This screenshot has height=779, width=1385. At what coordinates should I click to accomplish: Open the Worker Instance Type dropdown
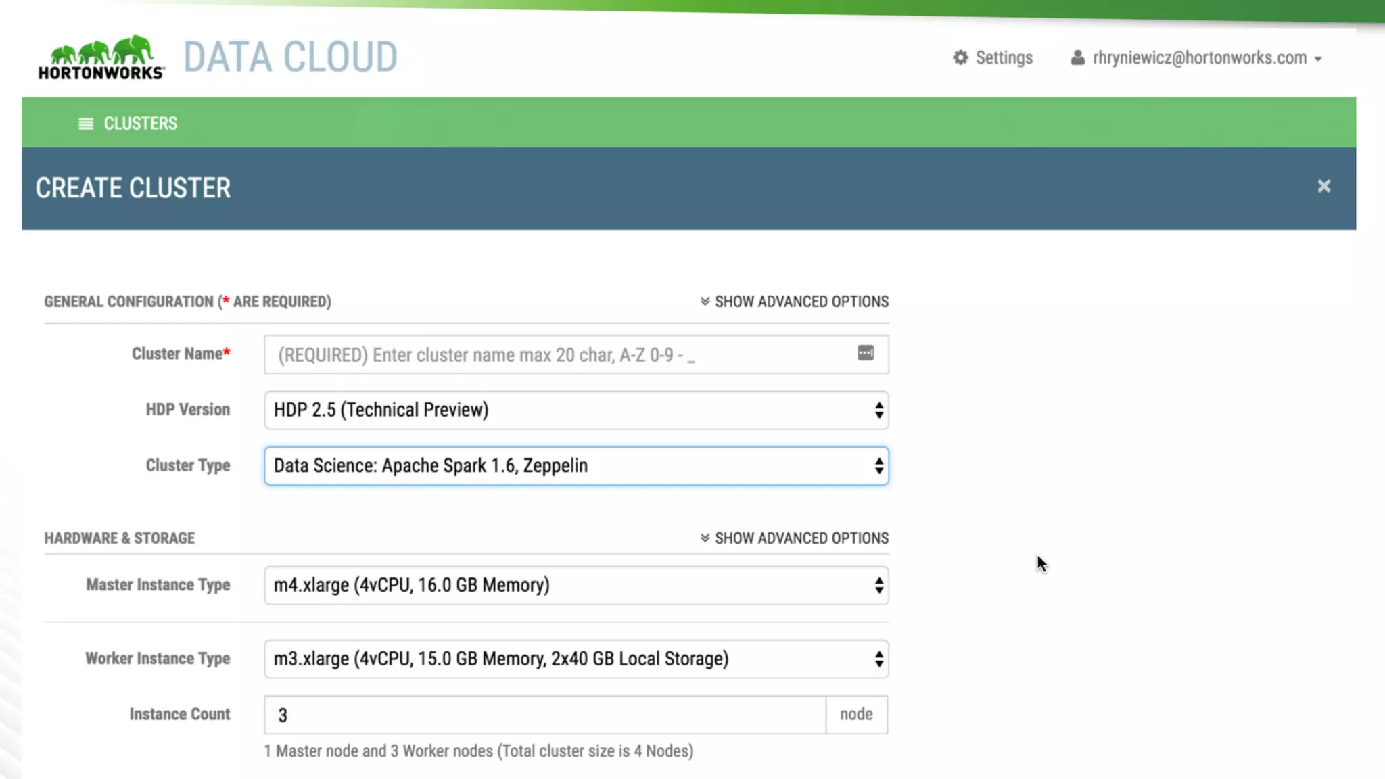[576, 659]
